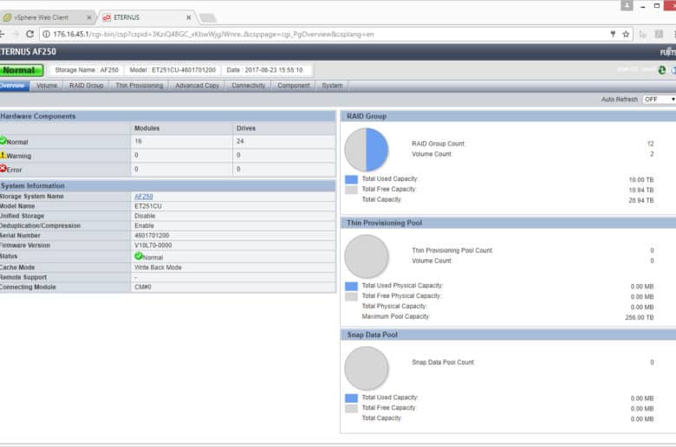Click the saved password key icon
This screenshot has height=447, width=676.
(613, 34)
